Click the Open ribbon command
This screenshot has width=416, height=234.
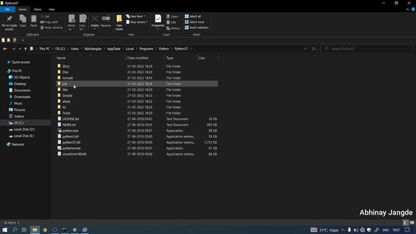(x=172, y=16)
